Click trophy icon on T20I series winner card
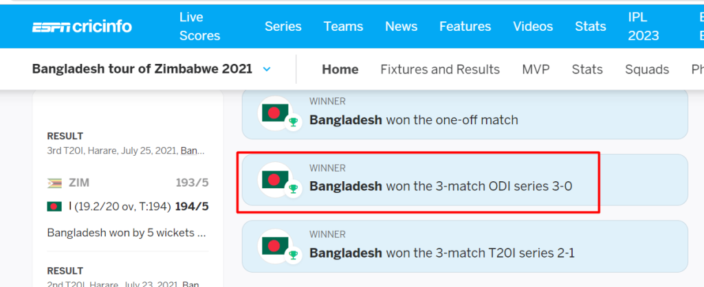 (293, 255)
